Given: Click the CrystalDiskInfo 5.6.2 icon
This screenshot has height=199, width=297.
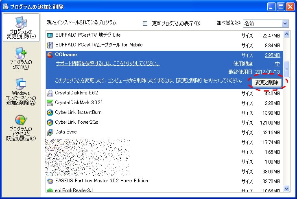Looking at the screenshot, I should coord(50,93).
